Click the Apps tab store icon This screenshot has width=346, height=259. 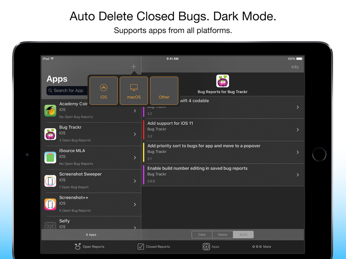click(x=206, y=247)
